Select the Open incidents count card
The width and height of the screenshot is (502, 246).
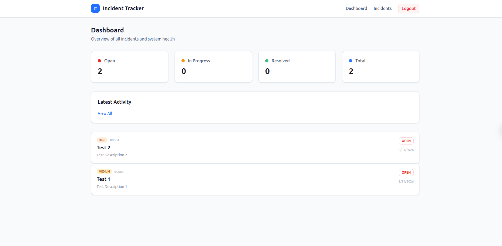click(129, 66)
